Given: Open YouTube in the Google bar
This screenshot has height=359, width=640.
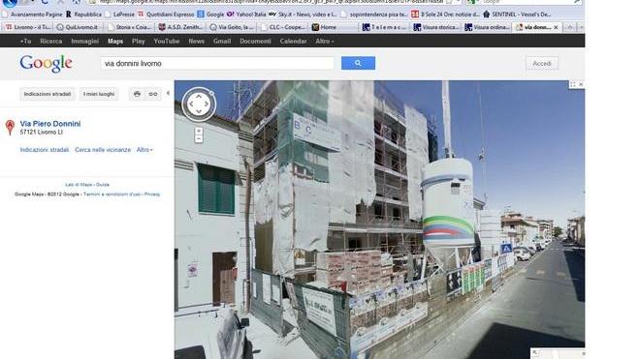Looking at the screenshot, I should click(167, 42).
